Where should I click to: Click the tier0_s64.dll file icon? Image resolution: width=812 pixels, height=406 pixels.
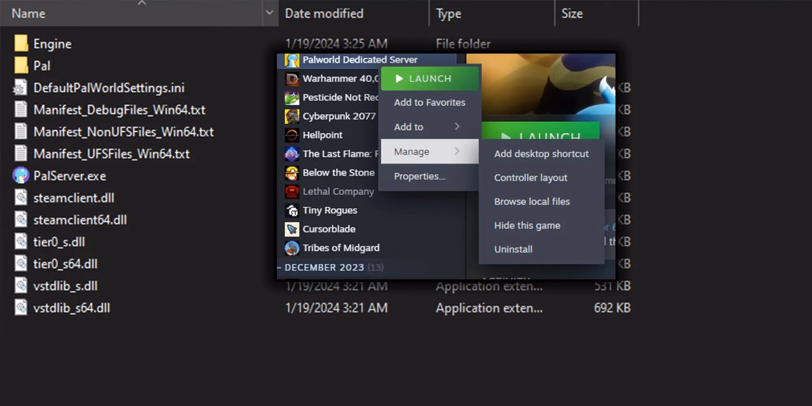[21, 263]
